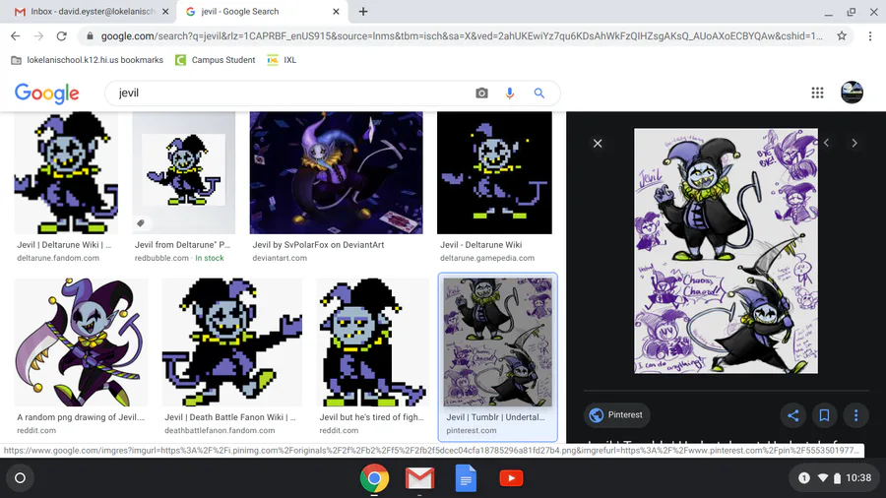This screenshot has width=886, height=498.
Task: Open notification count badge in tray
Action: tap(803, 478)
